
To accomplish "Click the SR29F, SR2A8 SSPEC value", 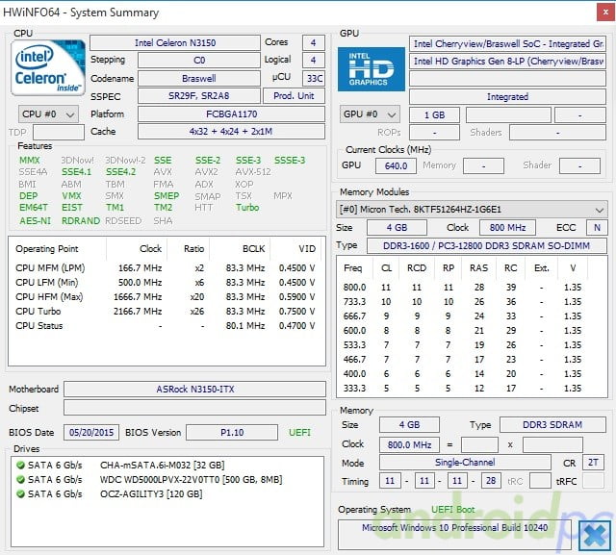I will point(199,96).
